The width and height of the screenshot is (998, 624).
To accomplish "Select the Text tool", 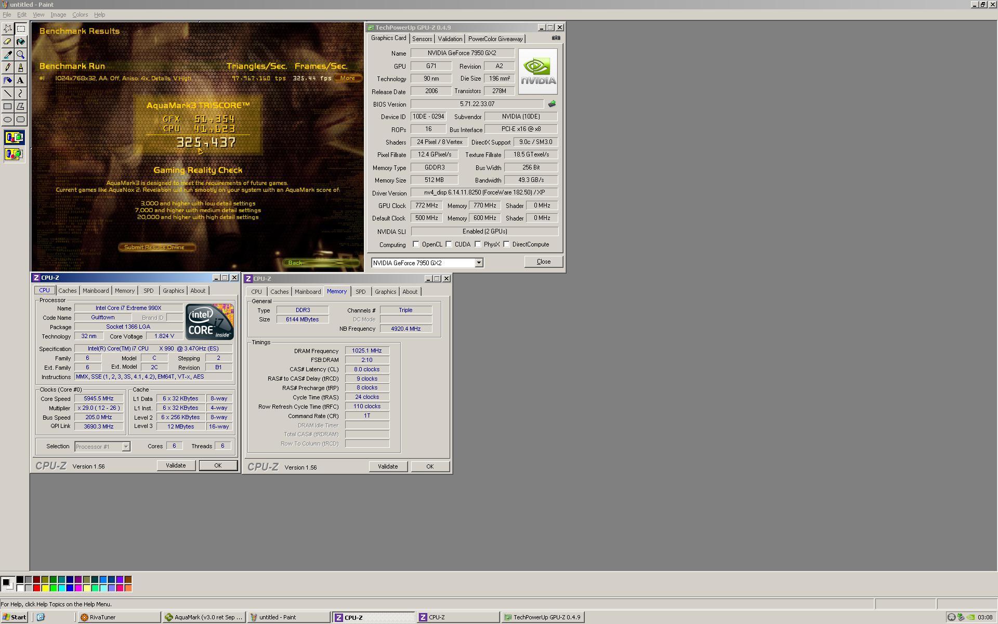I will [x=21, y=81].
